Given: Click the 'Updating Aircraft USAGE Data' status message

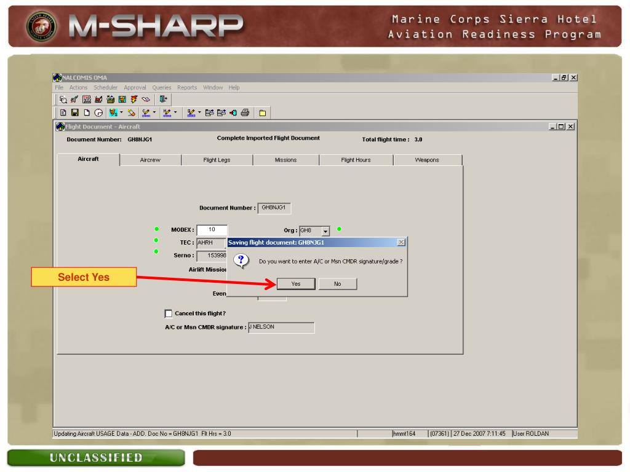Looking at the screenshot, I should click(x=142, y=434).
